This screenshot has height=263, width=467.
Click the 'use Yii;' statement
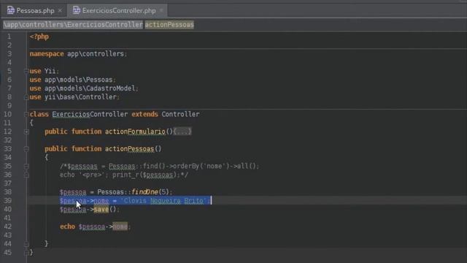pyautogui.click(x=45, y=72)
